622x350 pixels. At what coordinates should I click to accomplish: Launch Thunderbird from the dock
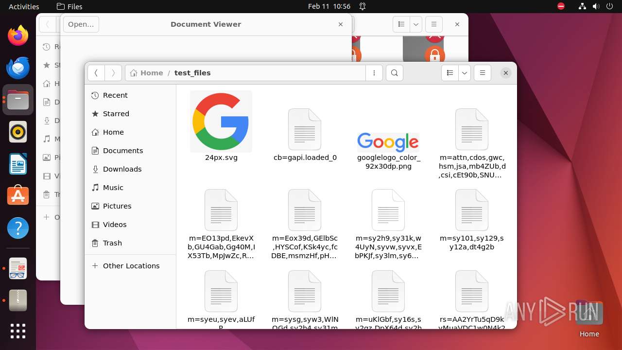[x=18, y=68]
